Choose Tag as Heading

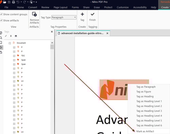pos(145,96)
